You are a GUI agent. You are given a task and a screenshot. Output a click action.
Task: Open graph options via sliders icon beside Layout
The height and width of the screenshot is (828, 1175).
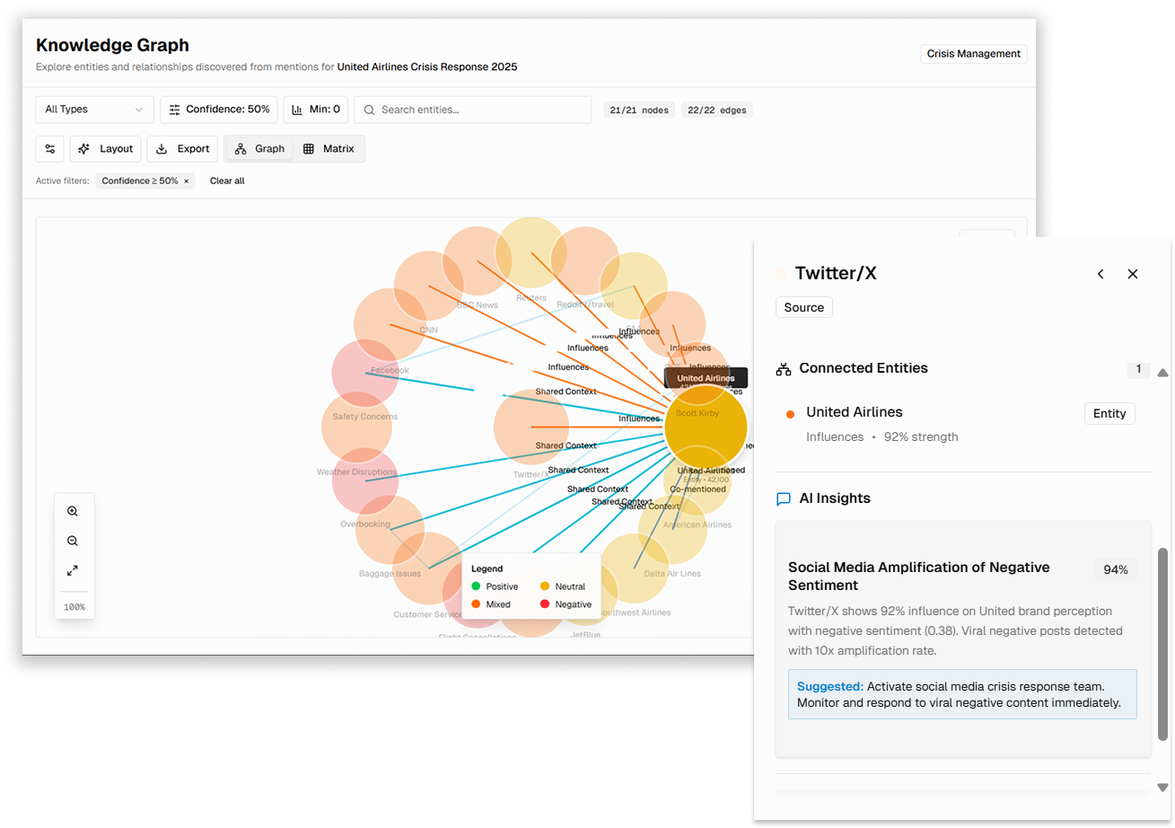pos(49,148)
